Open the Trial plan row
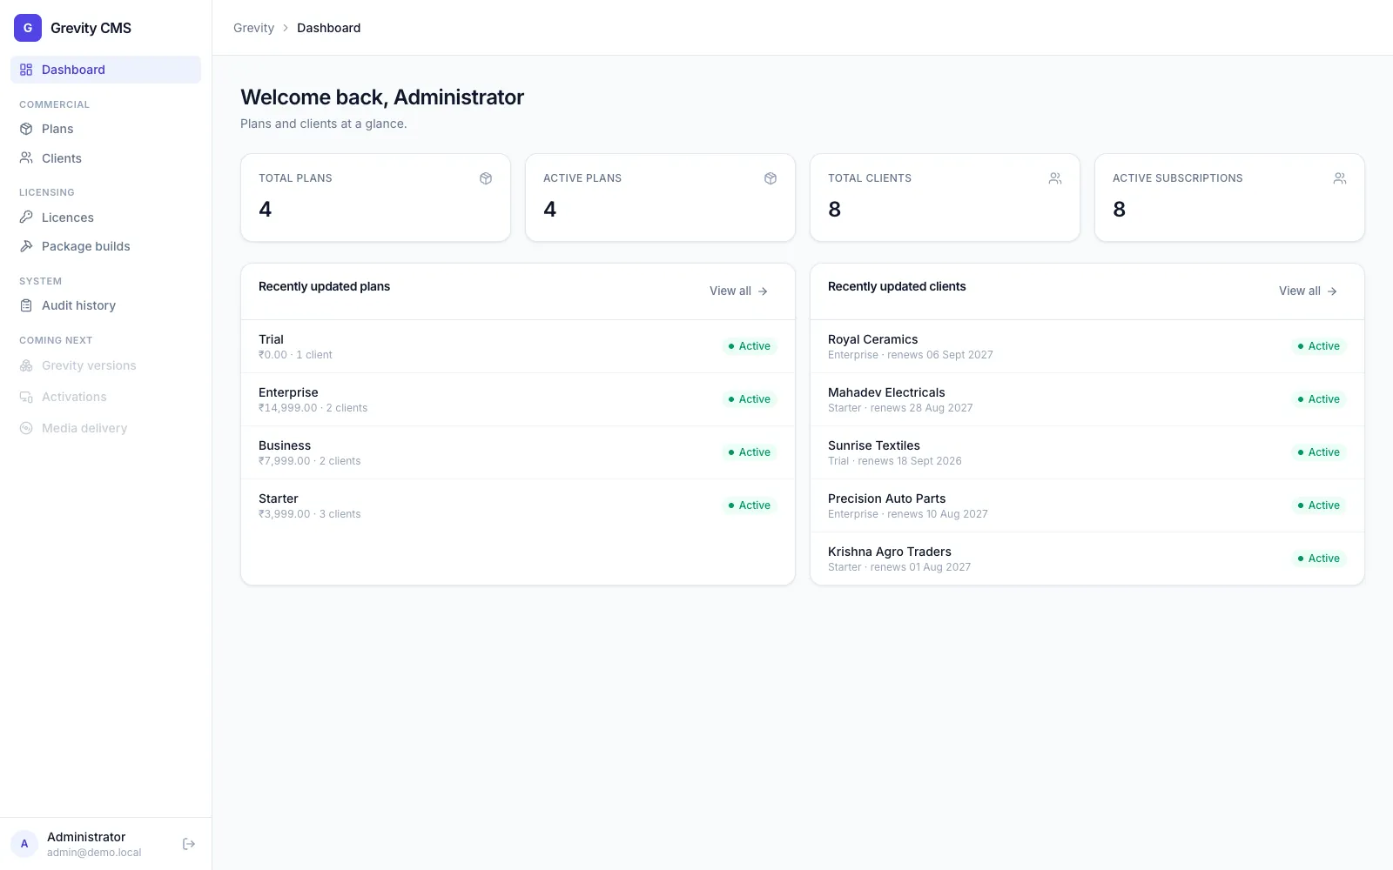The width and height of the screenshot is (1393, 870). [518, 346]
